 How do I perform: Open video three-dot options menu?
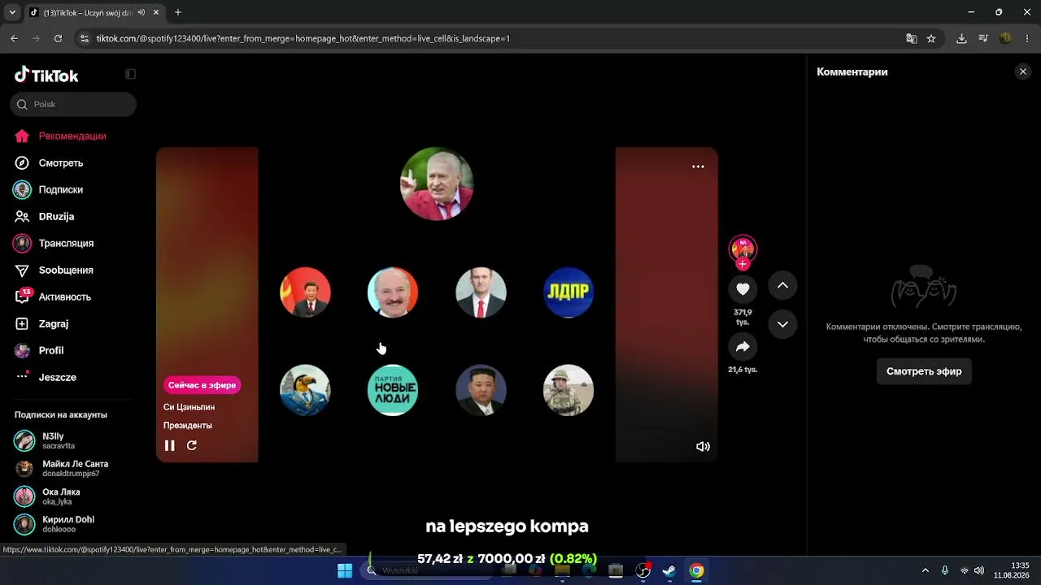pyautogui.click(x=698, y=167)
